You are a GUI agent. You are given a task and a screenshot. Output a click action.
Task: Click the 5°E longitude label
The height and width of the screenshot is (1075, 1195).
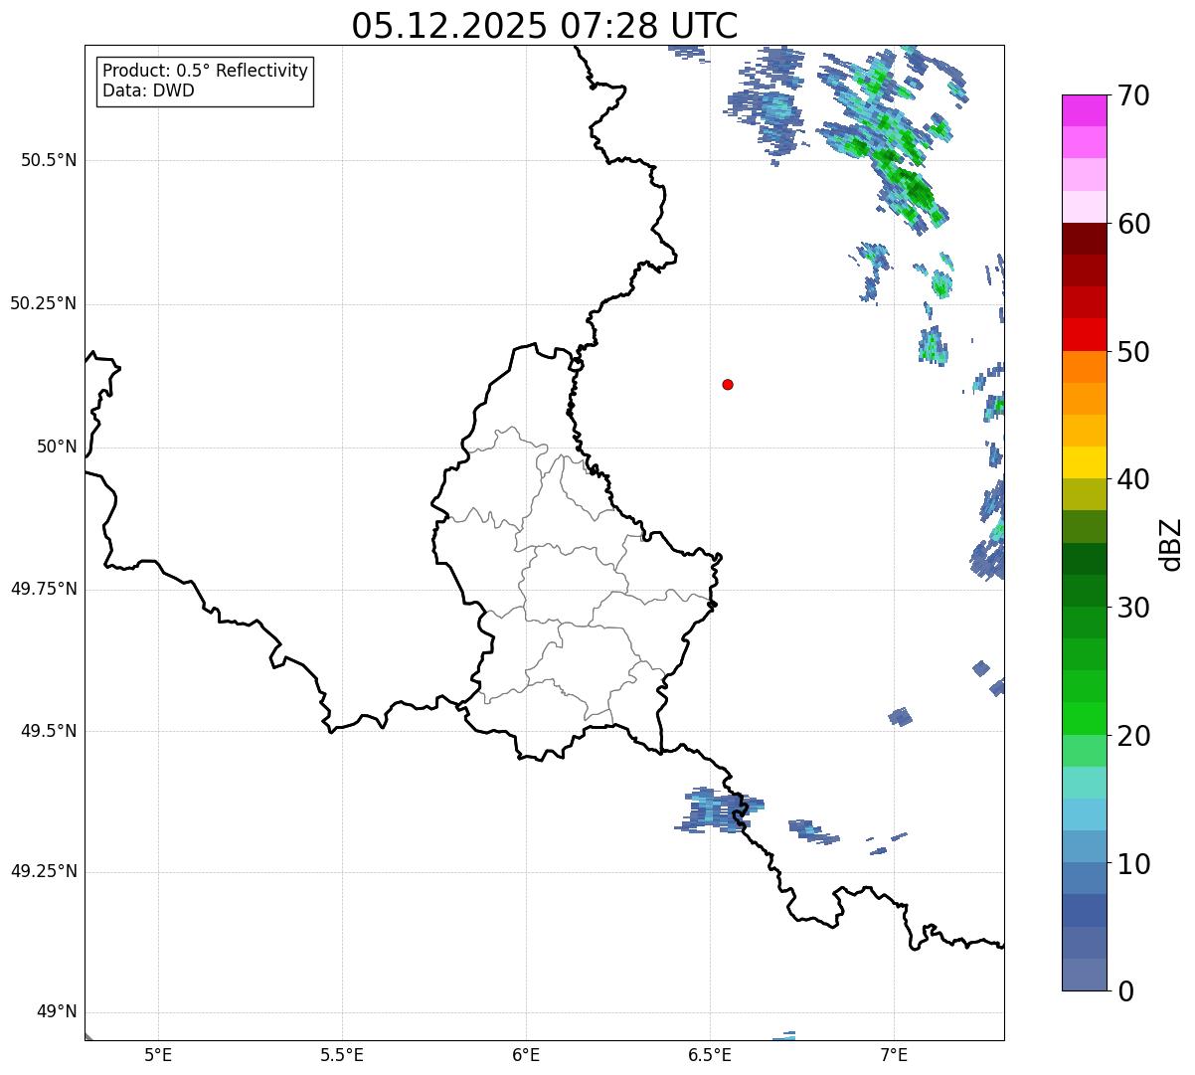coord(158,1055)
